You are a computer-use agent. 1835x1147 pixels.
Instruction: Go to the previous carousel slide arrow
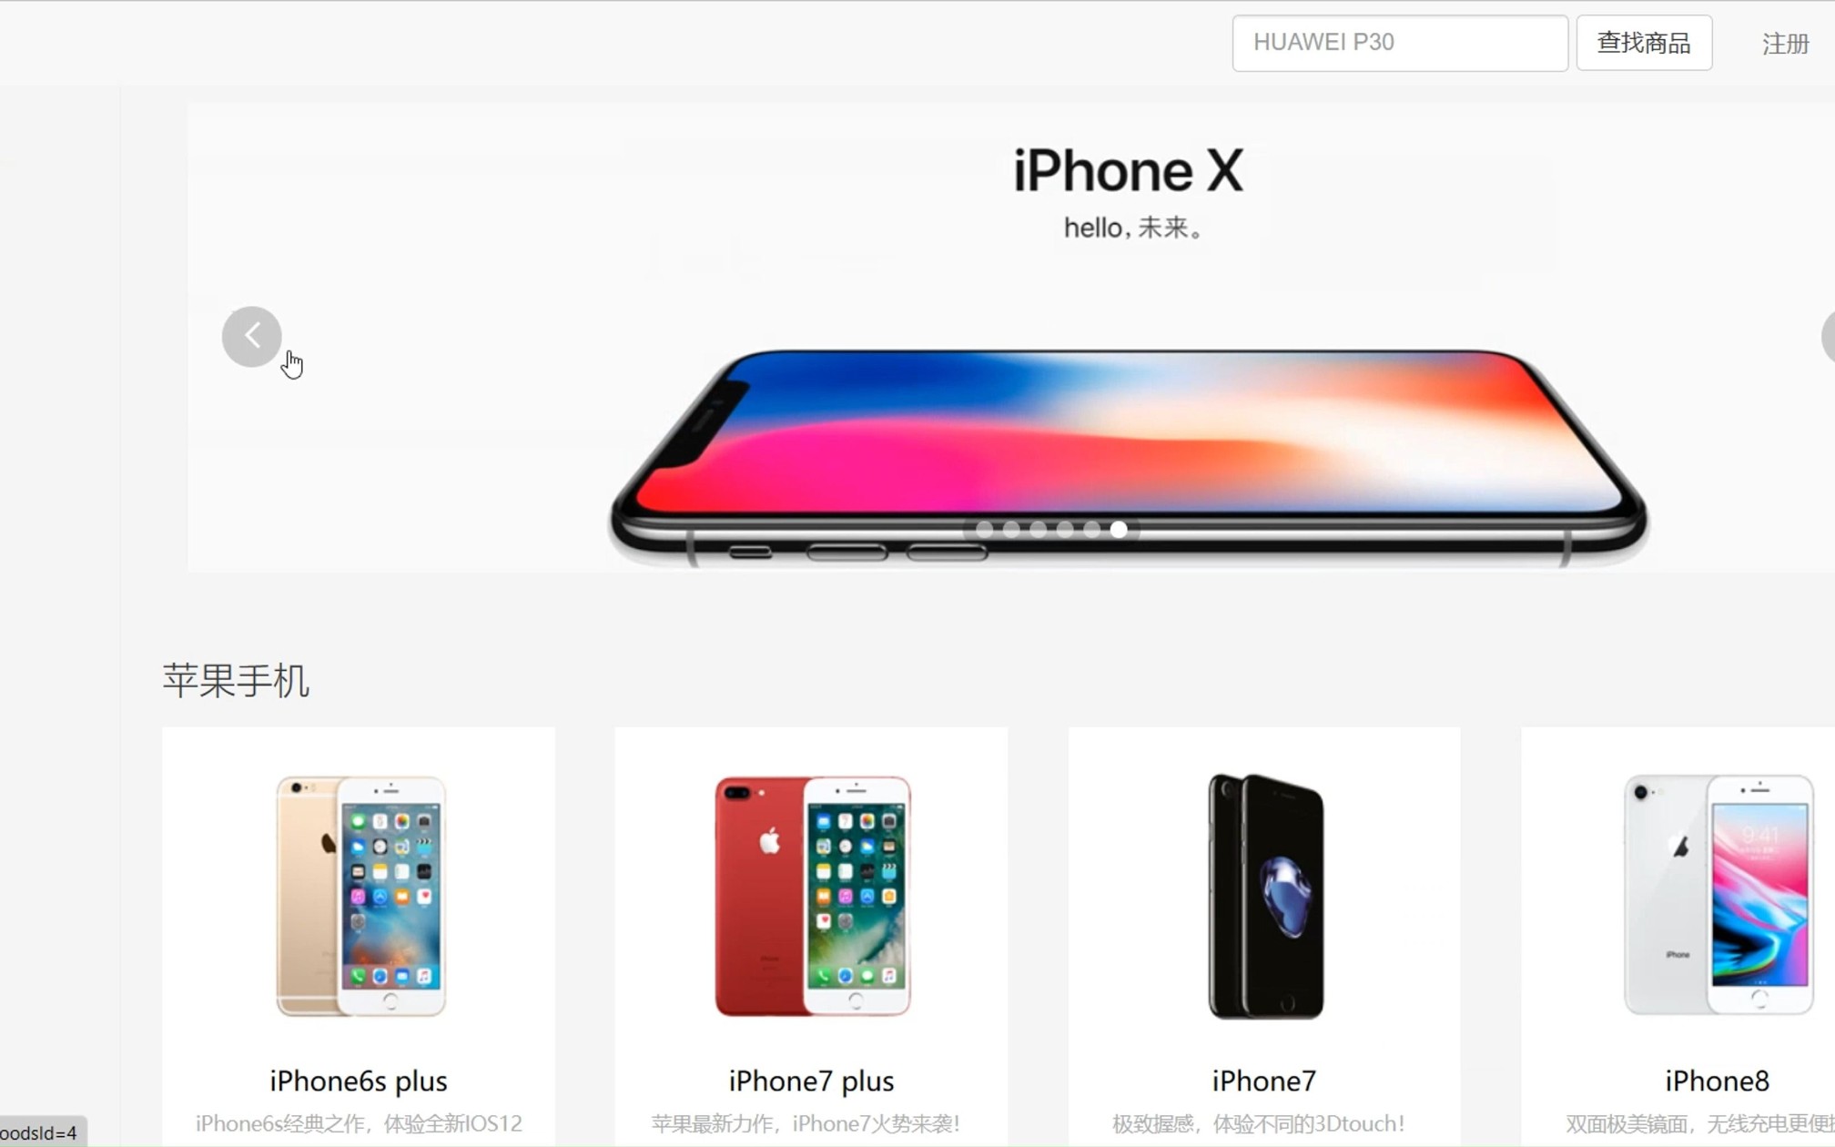tap(252, 337)
